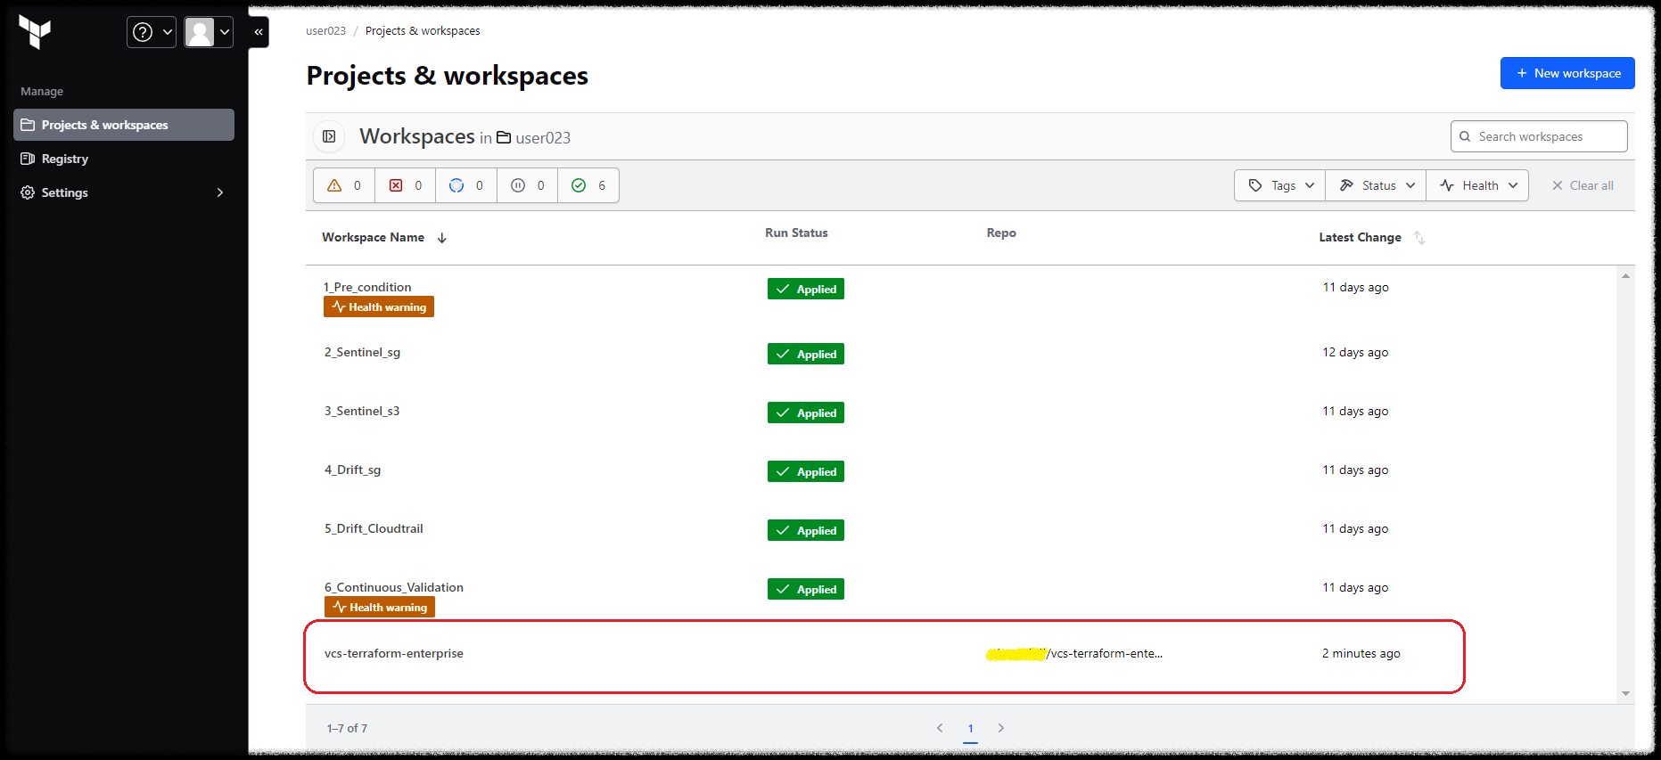Click the Search workspaces field
This screenshot has width=1661, height=760.
(x=1539, y=136)
